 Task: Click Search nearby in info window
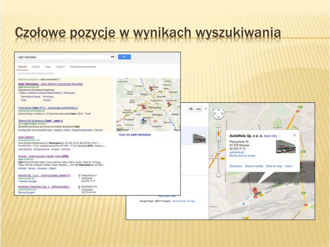(254, 166)
